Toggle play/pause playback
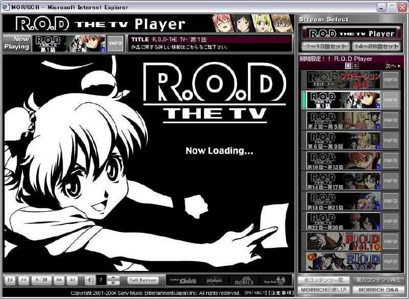Image resolution: width=409 pixels, height=299 pixels. pos(41,280)
